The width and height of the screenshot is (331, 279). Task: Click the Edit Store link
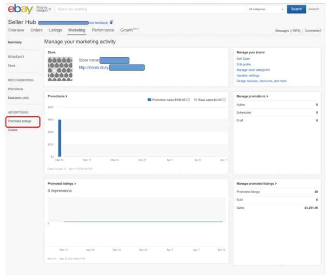pyautogui.click(x=243, y=58)
